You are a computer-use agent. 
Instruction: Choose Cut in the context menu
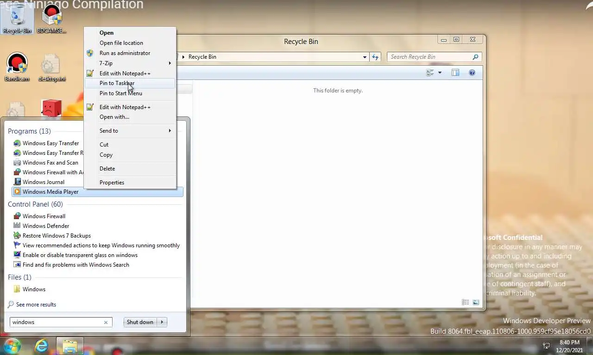coord(130,145)
